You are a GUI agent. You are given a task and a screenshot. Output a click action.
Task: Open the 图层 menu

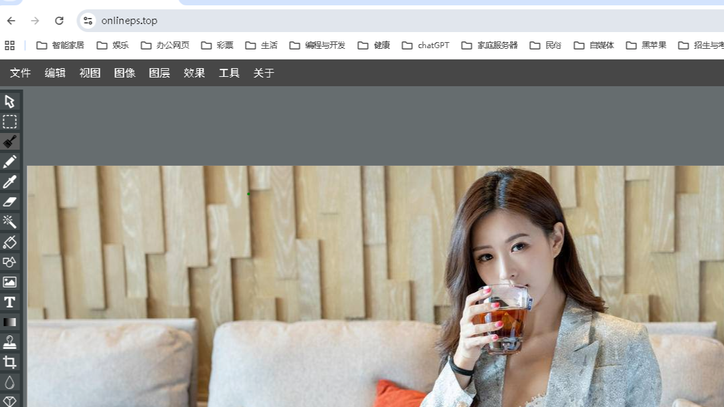(x=160, y=73)
